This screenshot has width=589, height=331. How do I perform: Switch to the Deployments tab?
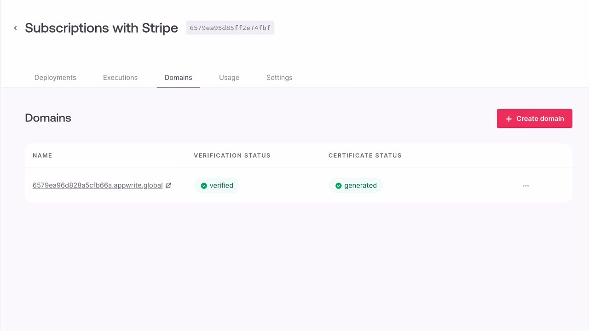point(55,78)
